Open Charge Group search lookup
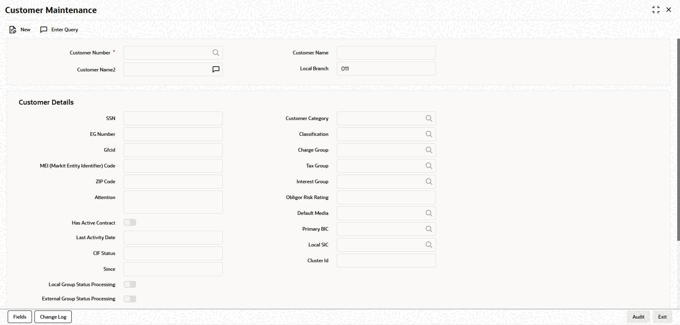The width and height of the screenshot is (680, 325). click(x=429, y=150)
